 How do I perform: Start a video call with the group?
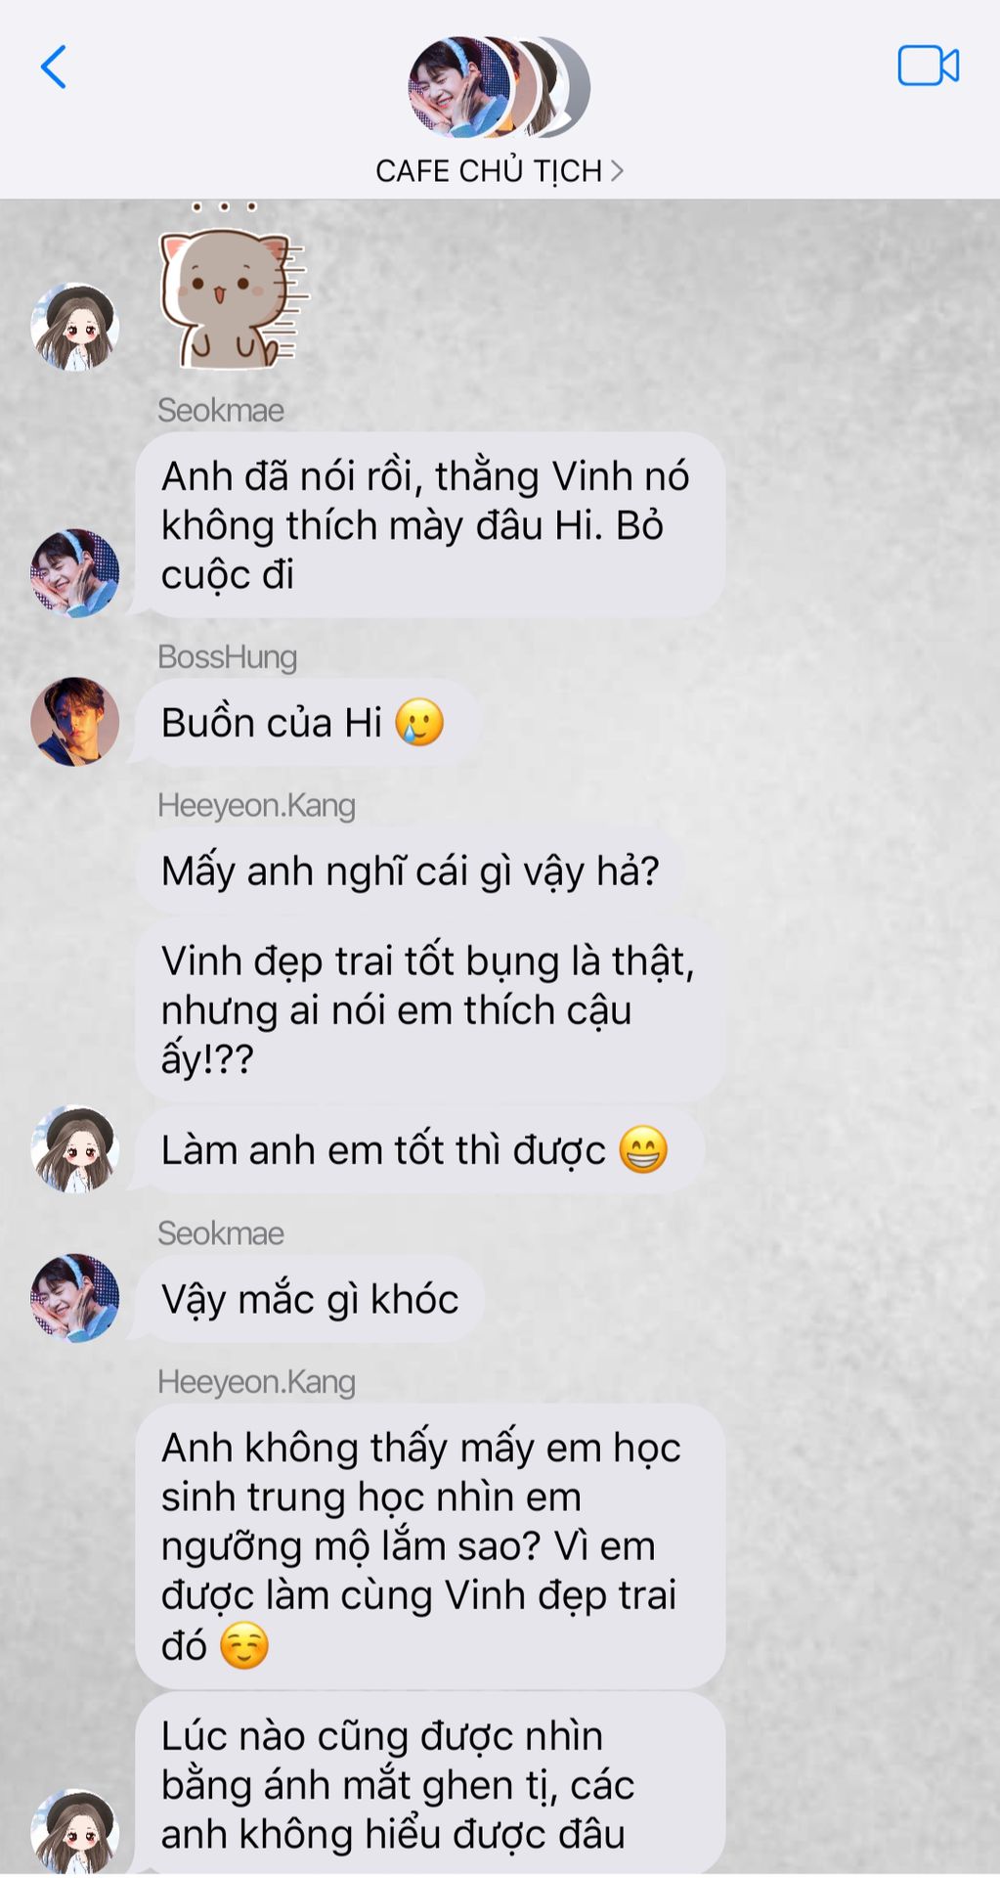(928, 67)
